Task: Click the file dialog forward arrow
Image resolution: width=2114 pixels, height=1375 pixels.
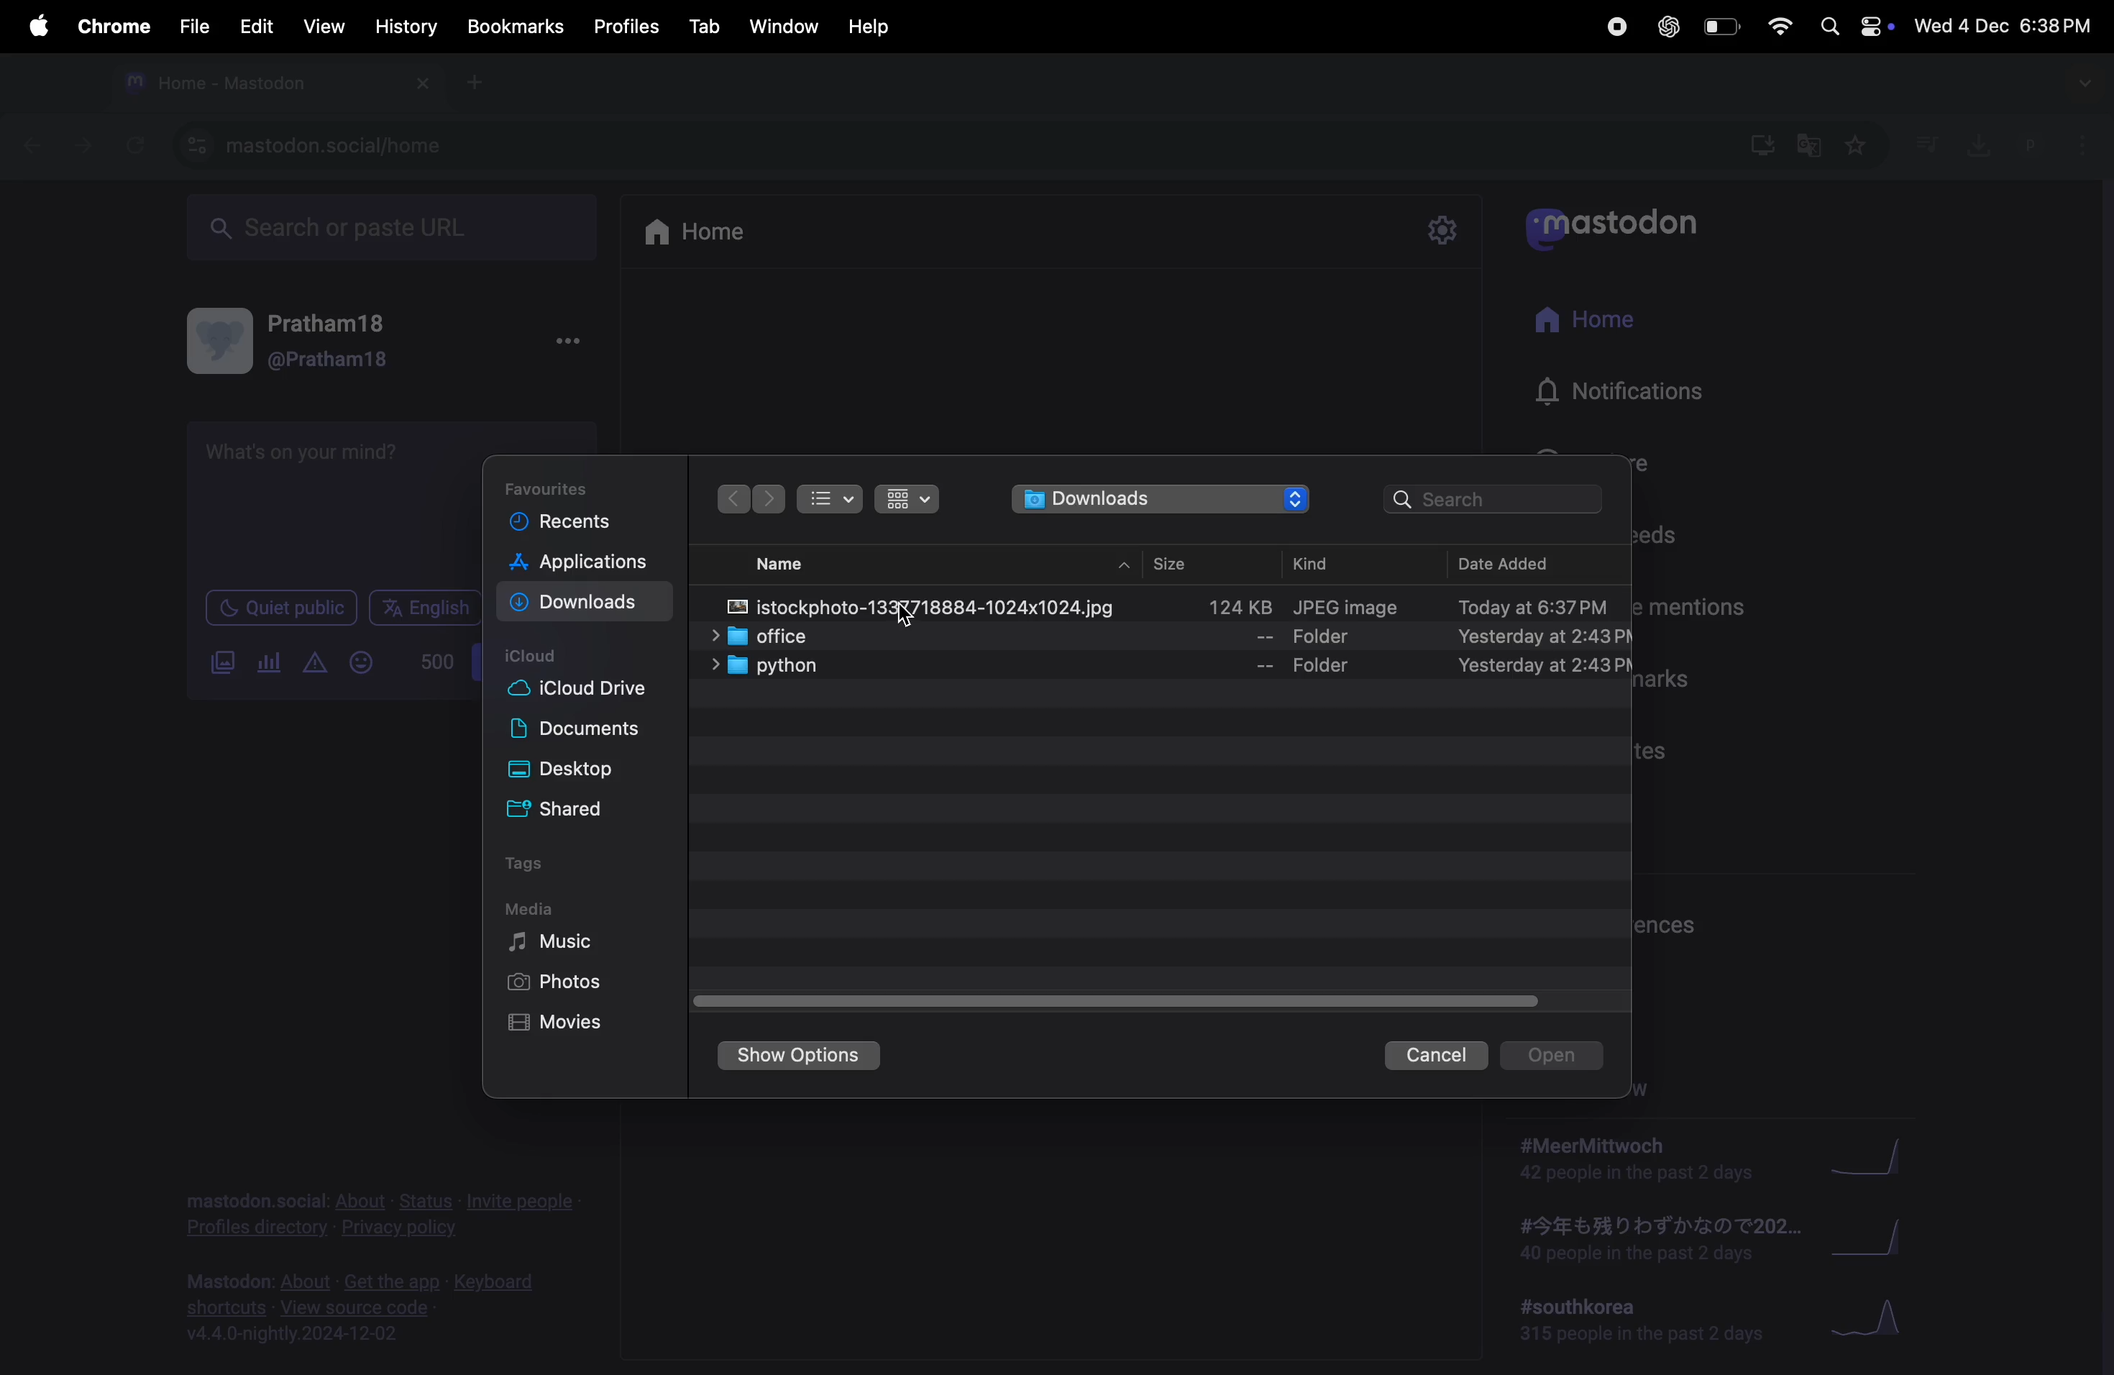Action: coord(770,499)
